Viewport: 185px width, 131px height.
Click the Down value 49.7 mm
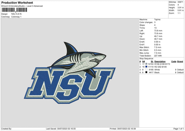[x=158, y=39]
